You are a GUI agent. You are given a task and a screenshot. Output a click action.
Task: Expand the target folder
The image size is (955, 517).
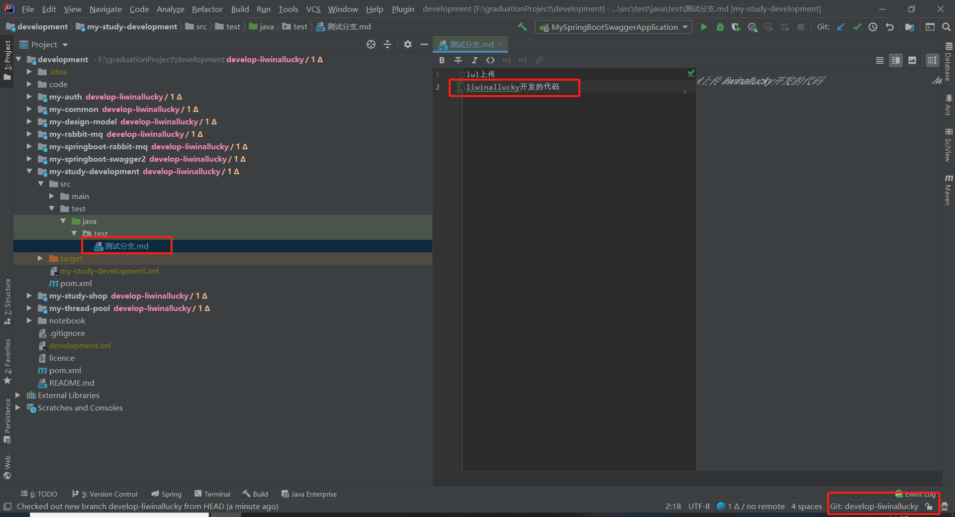(x=40, y=258)
